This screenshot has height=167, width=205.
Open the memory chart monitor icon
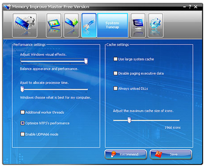tap(54, 25)
